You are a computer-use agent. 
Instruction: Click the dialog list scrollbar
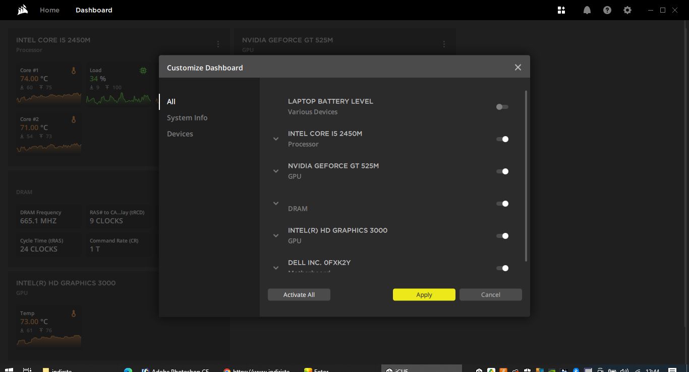click(526, 176)
